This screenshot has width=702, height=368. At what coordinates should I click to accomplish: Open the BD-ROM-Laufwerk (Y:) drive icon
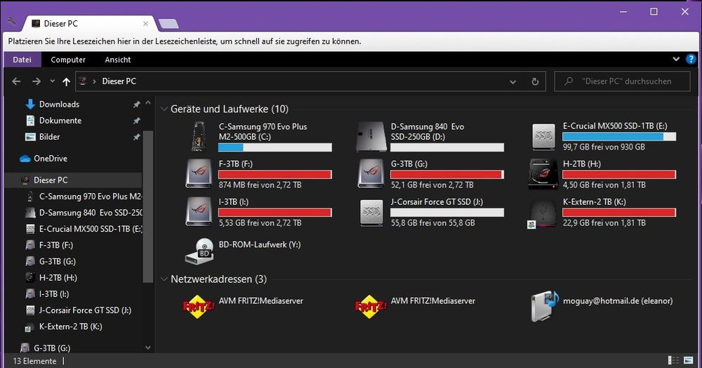(x=199, y=251)
